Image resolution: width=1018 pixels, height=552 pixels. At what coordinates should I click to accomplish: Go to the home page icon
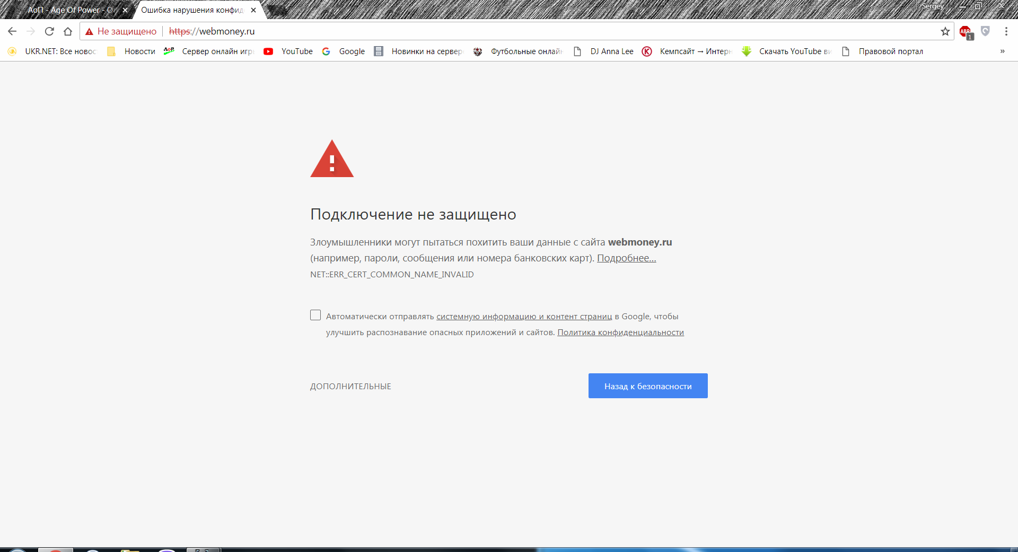(68, 31)
